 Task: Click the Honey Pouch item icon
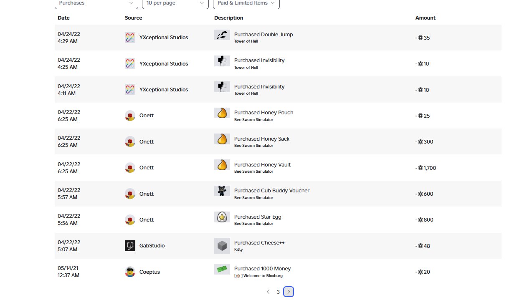[222, 113]
